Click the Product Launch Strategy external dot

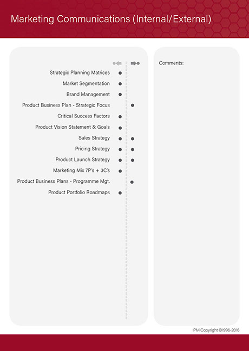pos(133,160)
